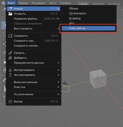Click the link chain icon beside Связать
123x127 pixels.
[10, 53]
